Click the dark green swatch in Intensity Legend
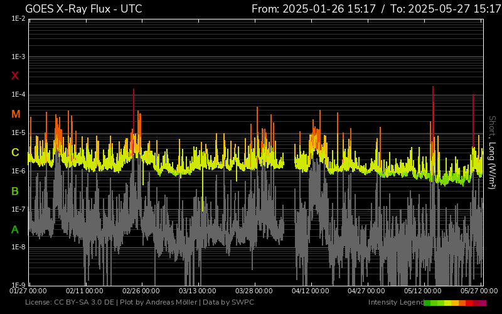This screenshot has height=314, width=502. (x=427, y=303)
